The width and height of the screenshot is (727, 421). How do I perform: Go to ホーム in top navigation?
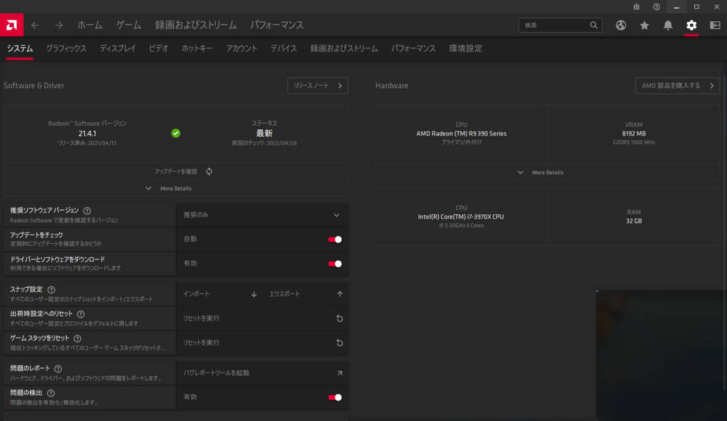tap(90, 25)
